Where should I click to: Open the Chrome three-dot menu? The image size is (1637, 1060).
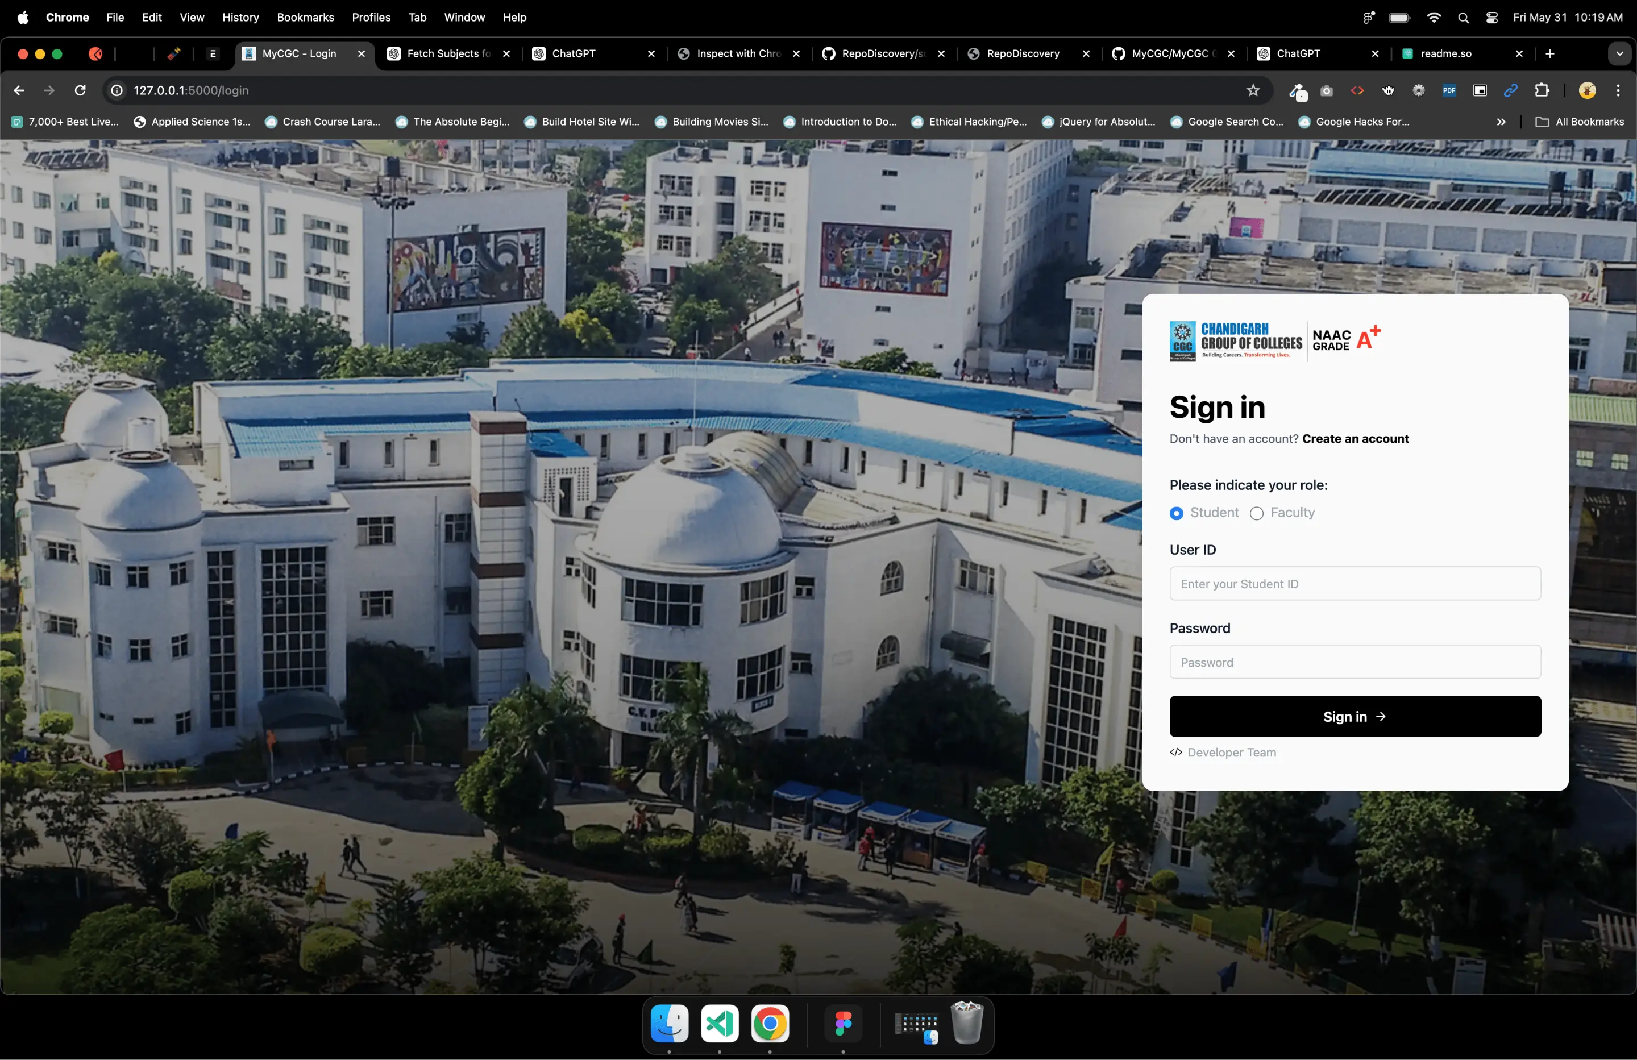(1618, 90)
